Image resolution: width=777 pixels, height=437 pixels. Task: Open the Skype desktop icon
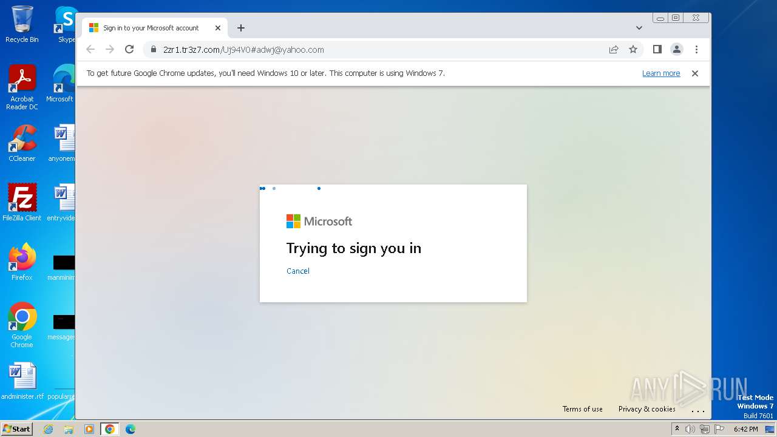click(x=65, y=24)
